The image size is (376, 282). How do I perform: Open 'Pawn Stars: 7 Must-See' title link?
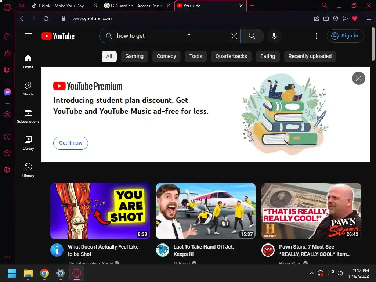pyautogui.click(x=315, y=250)
